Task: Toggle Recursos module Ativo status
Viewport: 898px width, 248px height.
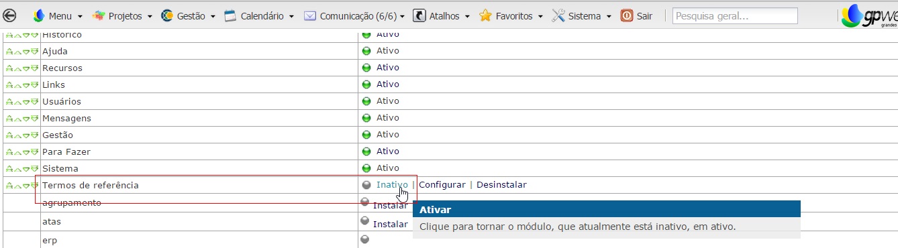Action: [387, 68]
